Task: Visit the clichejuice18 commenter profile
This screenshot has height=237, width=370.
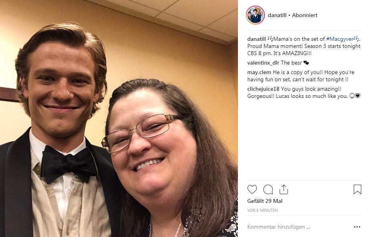Action: pos(263,89)
